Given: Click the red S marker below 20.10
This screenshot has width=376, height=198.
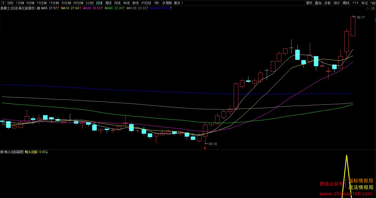Looking at the screenshot, I should pyautogui.click(x=205, y=148).
